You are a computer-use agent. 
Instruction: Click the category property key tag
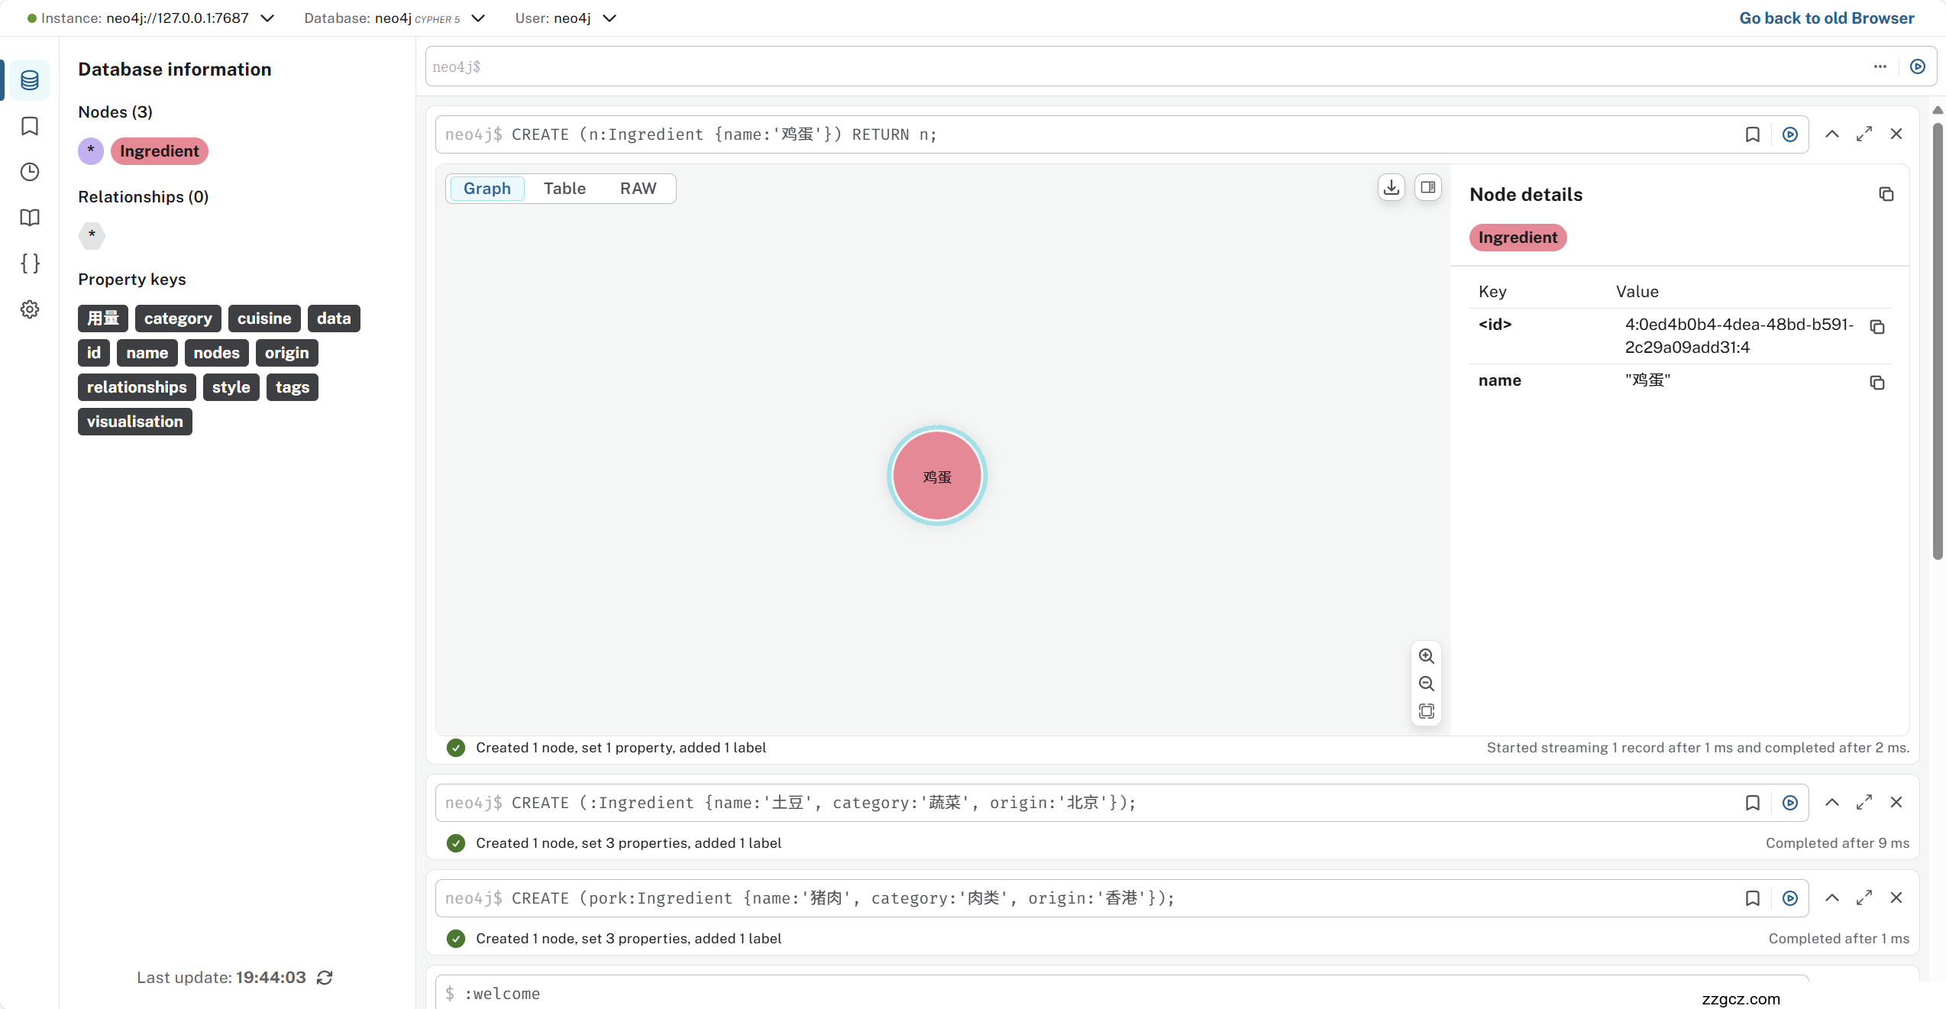(178, 319)
